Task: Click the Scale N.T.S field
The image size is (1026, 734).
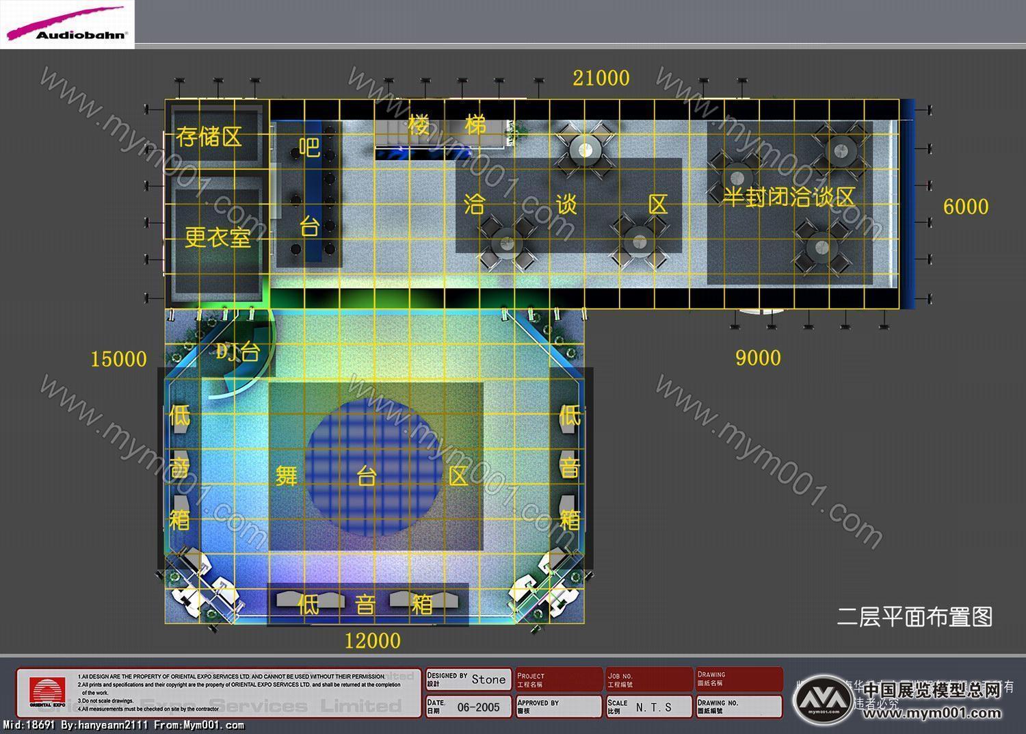Action: point(648,707)
